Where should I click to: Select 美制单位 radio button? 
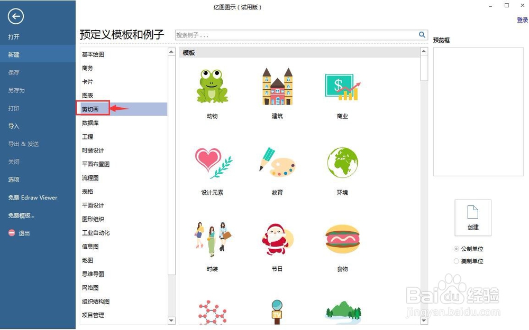[456, 261]
